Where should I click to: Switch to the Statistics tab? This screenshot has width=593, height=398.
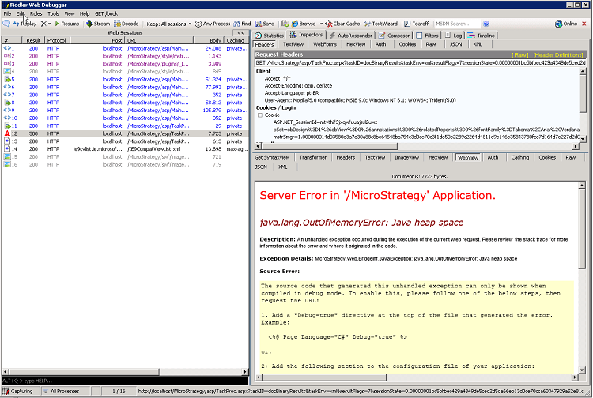pyautogui.click(x=270, y=35)
